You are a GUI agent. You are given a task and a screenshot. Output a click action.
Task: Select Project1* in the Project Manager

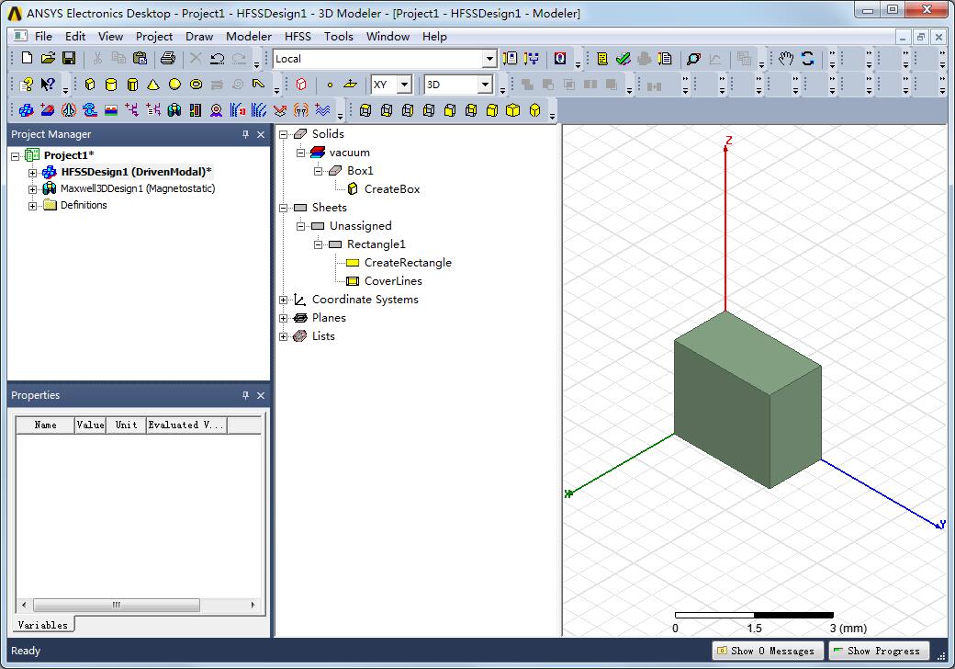(x=69, y=154)
